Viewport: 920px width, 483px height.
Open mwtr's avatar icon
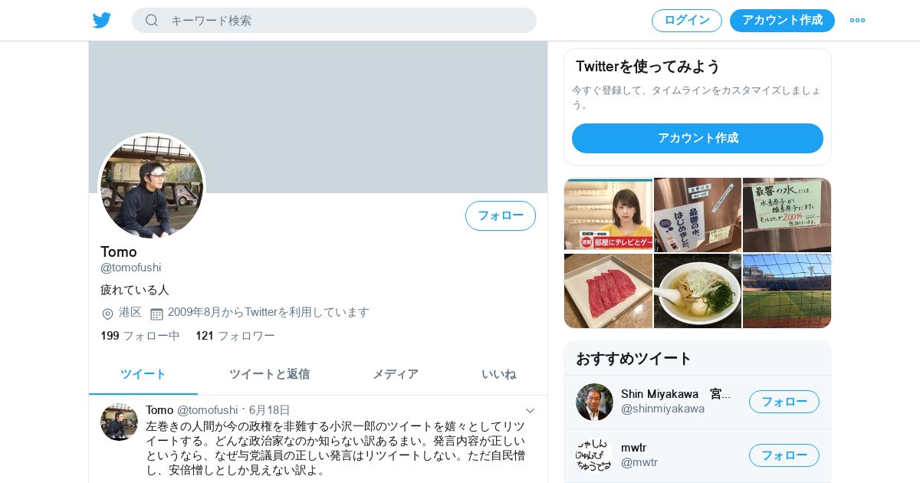point(594,455)
